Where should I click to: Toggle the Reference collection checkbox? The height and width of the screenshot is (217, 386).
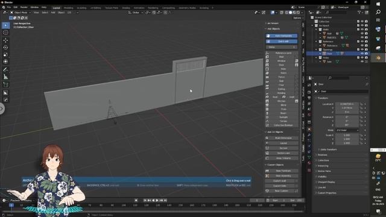[x=358, y=42]
